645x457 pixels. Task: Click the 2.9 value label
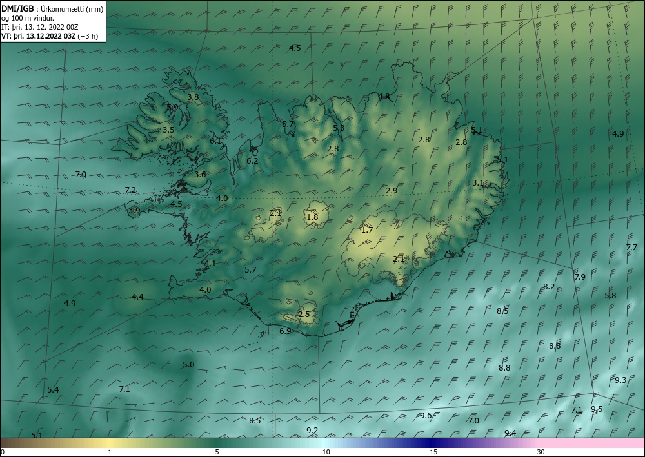[x=392, y=190]
